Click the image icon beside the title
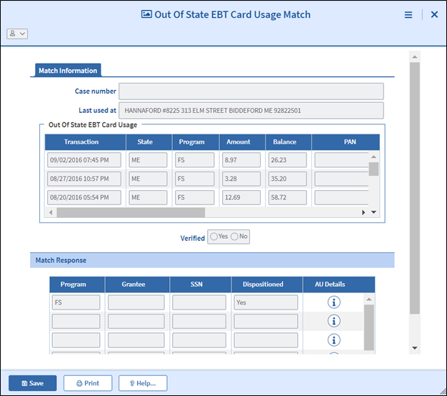 (146, 14)
